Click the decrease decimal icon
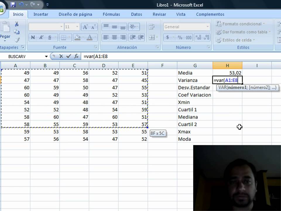Image resolution: width=281 pixels, height=211 pixels. point(206,37)
